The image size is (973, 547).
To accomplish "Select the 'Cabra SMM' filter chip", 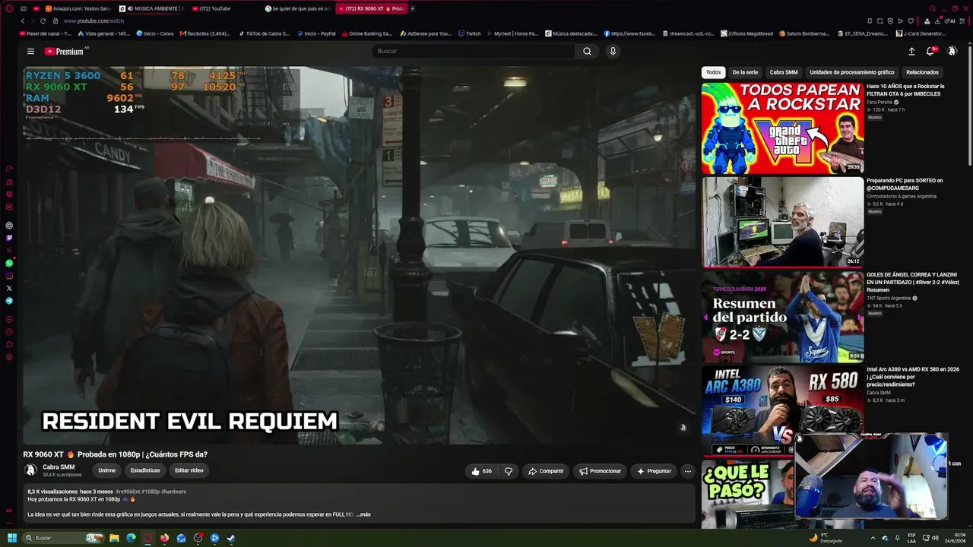I will click(x=784, y=72).
